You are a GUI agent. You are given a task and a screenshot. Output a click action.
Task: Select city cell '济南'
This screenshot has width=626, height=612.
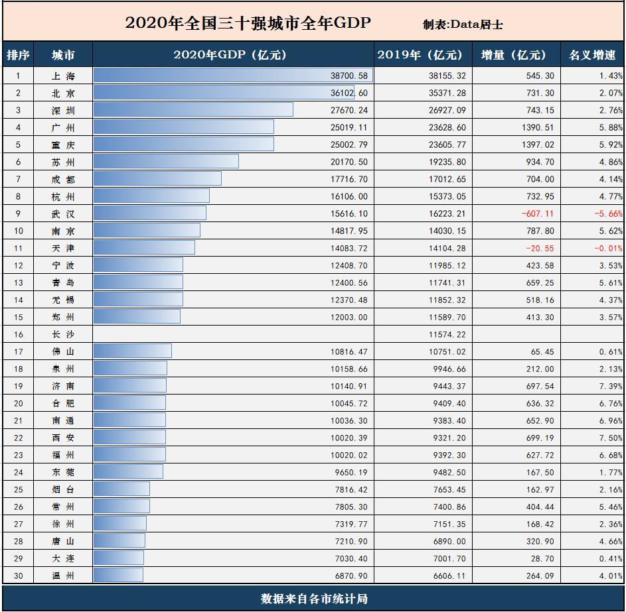tap(63, 386)
